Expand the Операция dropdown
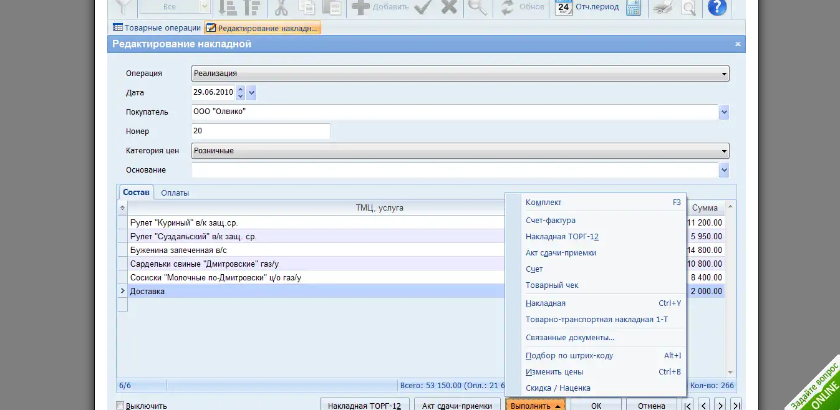The image size is (840, 410). 724,74
